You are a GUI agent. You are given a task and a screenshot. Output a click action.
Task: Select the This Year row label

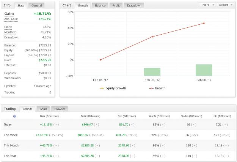[x=10, y=156]
